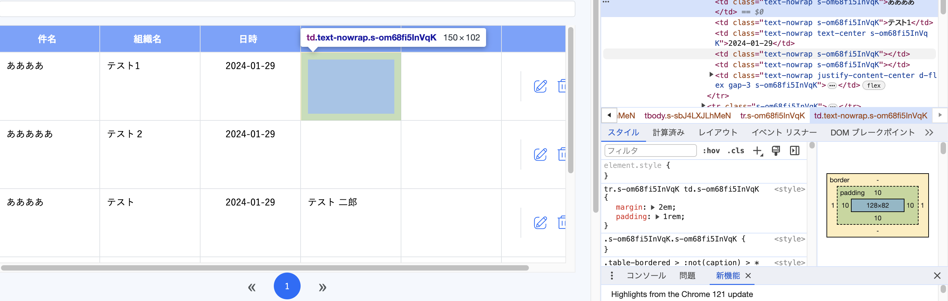Delete the テスト 二郎 row with trash icon
Viewport: 948px width, 301px height.
click(x=562, y=222)
